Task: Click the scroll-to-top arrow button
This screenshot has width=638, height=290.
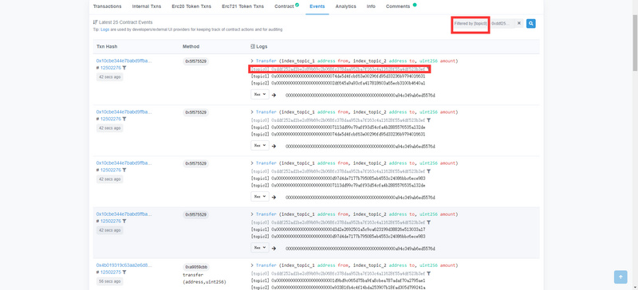Action: point(620,277)
